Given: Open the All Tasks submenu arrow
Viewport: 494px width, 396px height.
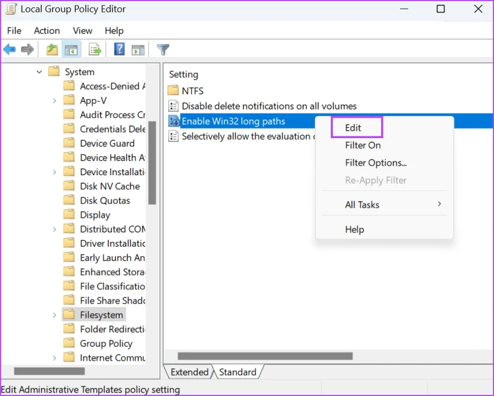Looking at the screenshot, I should point(440,204).
